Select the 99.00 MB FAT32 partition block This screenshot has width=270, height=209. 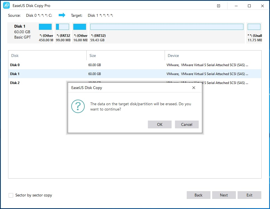(62, 27)
